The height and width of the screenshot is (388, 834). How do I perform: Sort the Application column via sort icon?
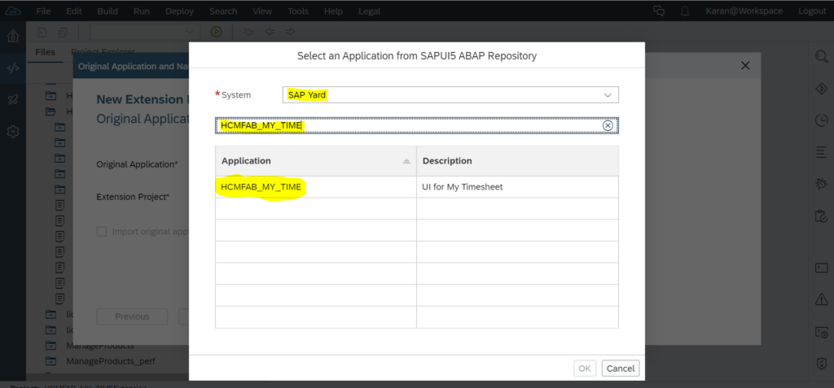(406, 161)
